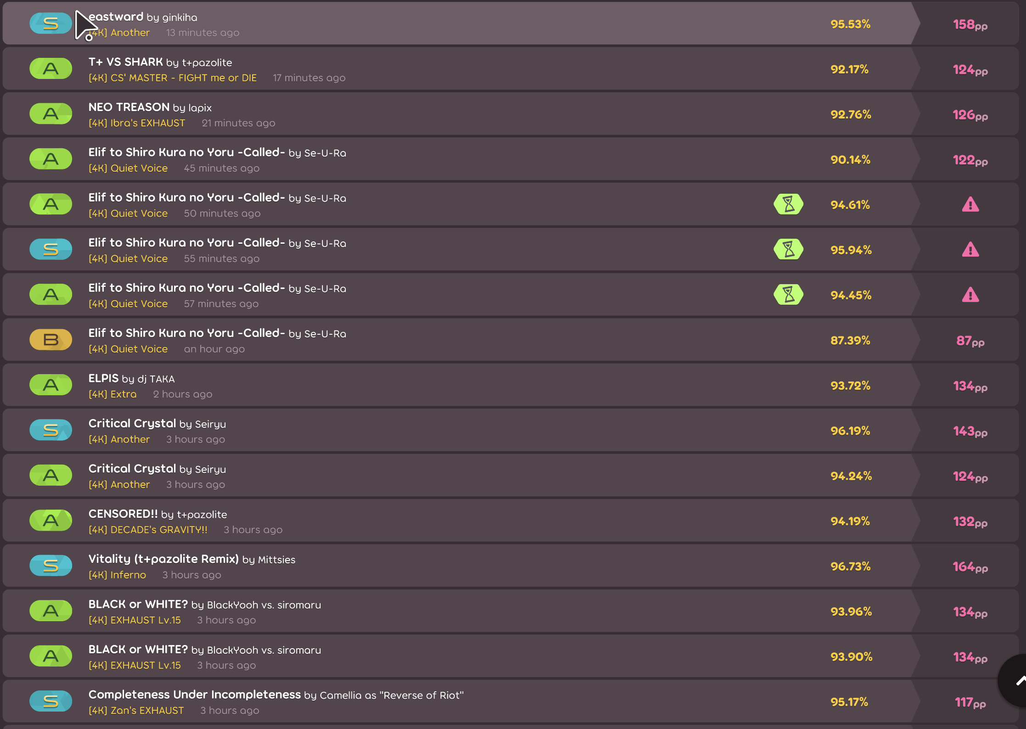Click the S rank badge on Vitality remix
The width and height of the screenshot is (1026, 729).
(x=51, y=566)
